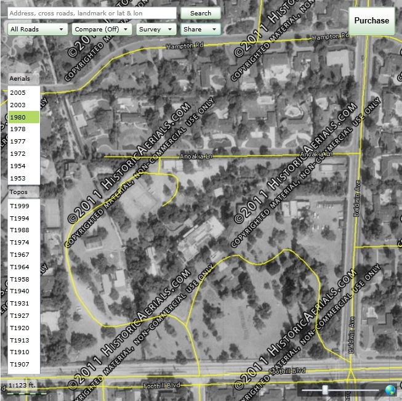Choose the T1920 topo map
402x401 pixels.
tap(24, 328)
